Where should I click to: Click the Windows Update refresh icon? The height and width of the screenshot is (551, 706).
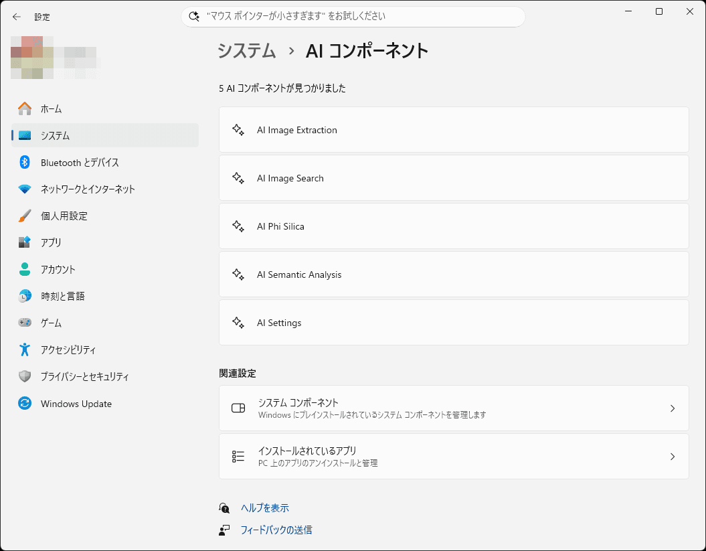(25, 403)
